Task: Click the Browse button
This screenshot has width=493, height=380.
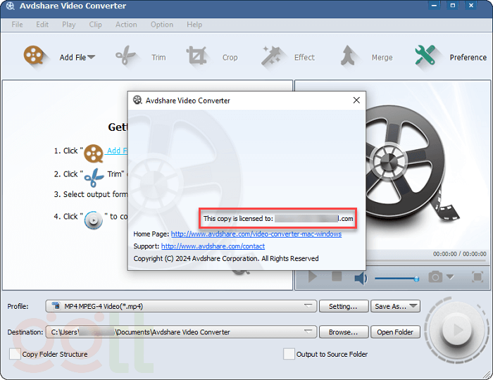Action: tap(343, 331)
